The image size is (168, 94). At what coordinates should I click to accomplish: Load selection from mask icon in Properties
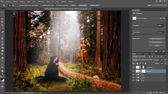(153, 51)
